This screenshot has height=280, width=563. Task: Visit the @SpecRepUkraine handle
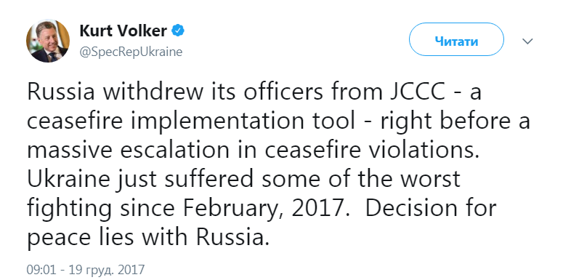pos(131,52)
